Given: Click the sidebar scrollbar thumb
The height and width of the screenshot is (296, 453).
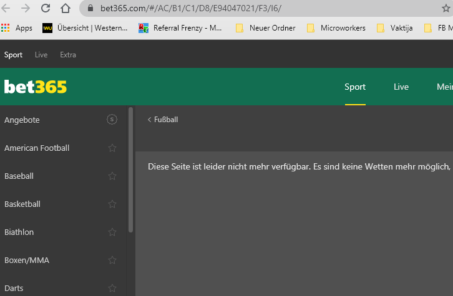Looking at the screenshot, I should 130,169.
